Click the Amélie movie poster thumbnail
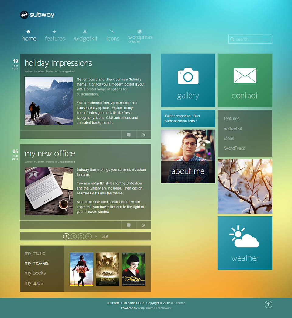This screenshot has height=318, width=292. pyautogui.click(x=133, y=269)
